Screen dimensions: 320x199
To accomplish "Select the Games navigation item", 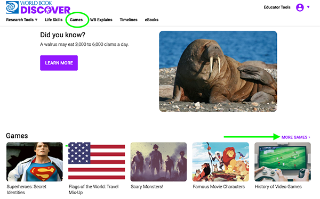I will tap(76, 20).
